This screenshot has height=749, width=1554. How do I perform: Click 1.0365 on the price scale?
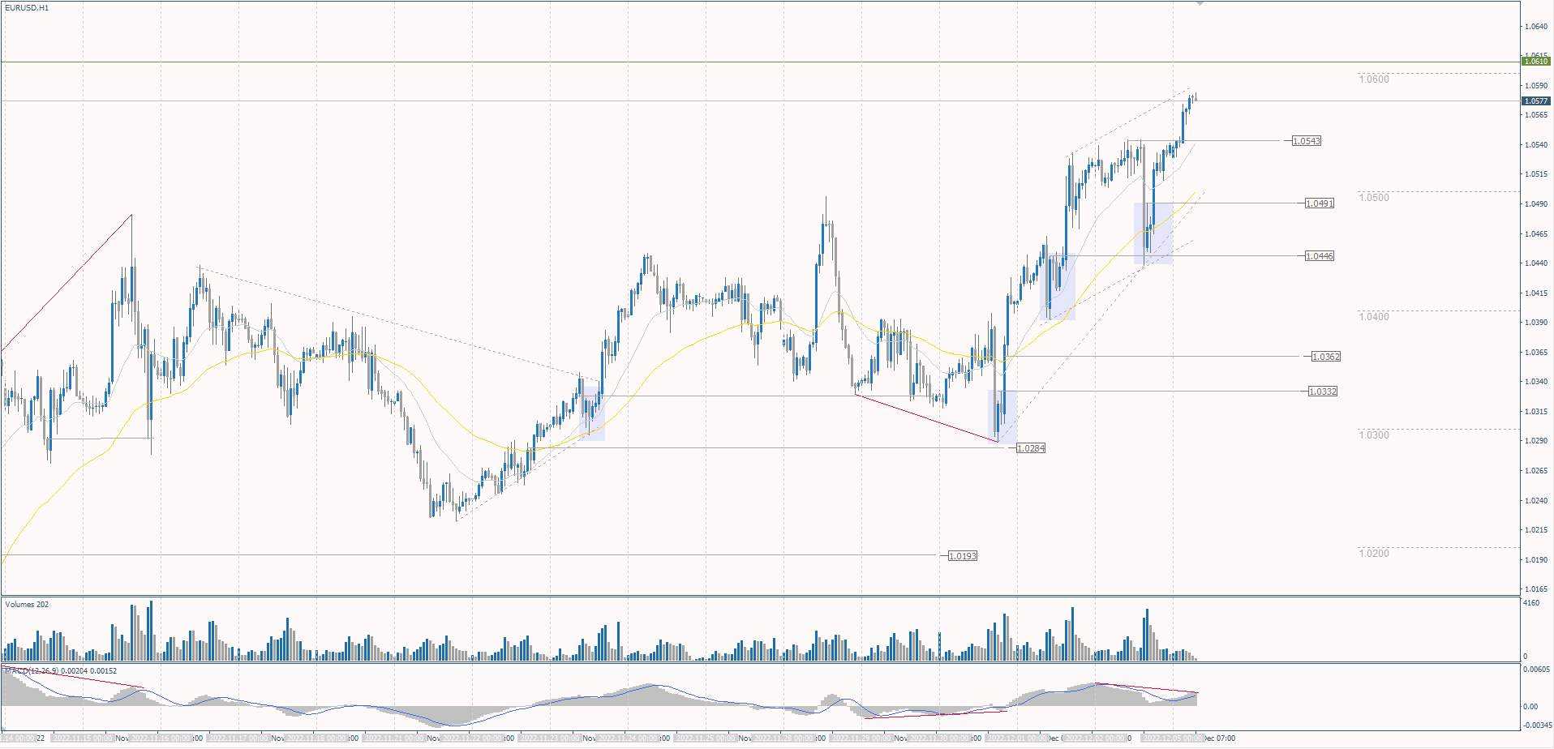click(1535, 353)
